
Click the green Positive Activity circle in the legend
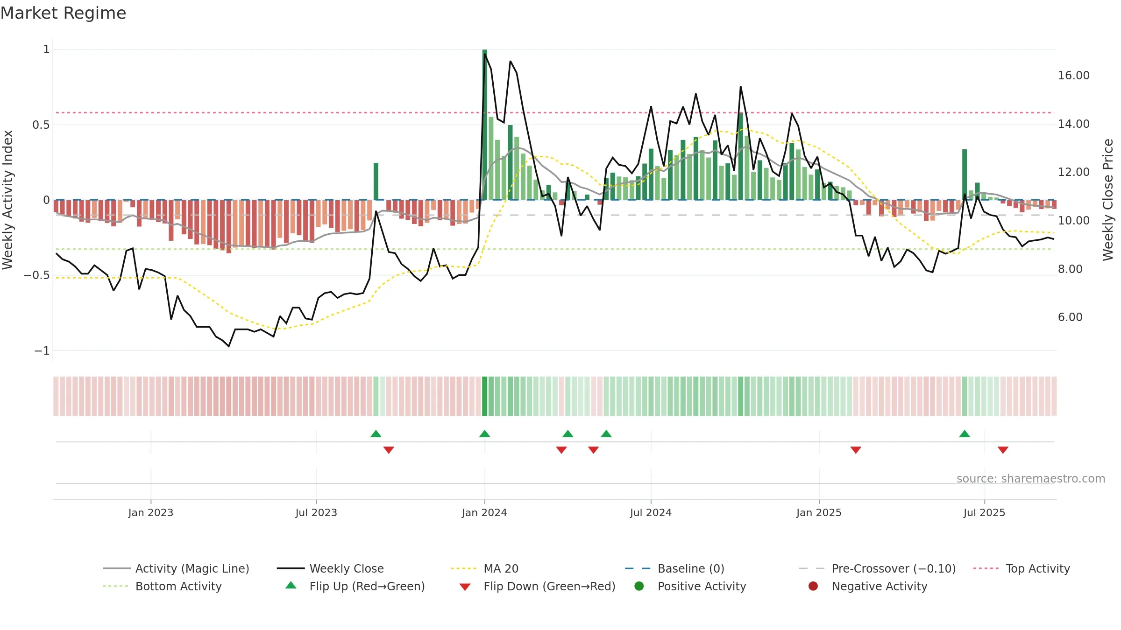point(639,586)
